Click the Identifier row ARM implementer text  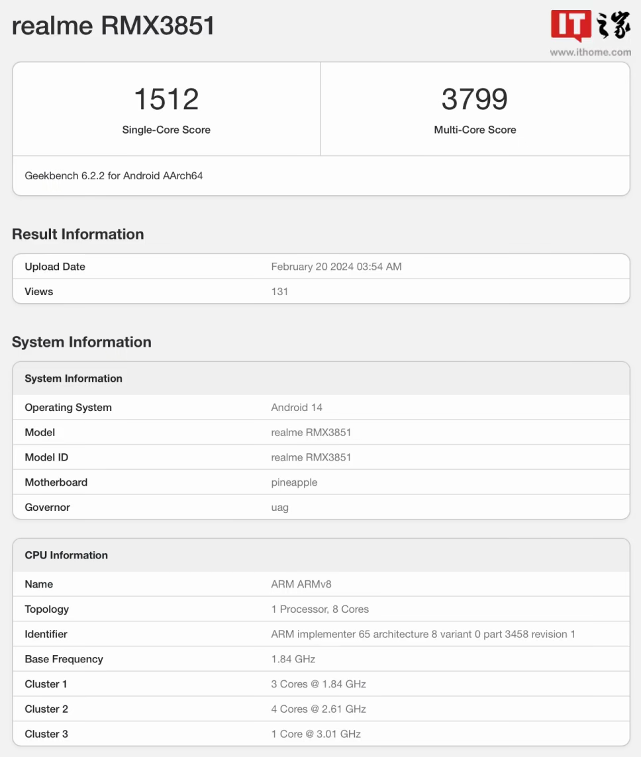coord(423,634)
